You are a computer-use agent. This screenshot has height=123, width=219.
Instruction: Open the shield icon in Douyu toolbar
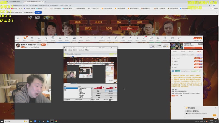click(x=165, y=38)
